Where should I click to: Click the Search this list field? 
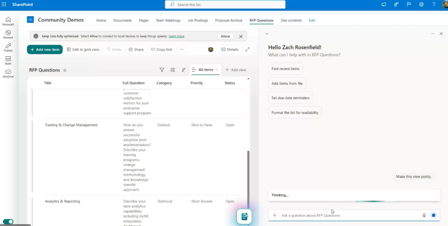pyautogui.click(x=225, y=4)
